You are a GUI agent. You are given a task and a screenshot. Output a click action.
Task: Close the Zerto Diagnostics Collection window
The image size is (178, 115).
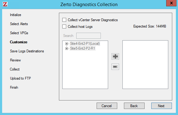tap(171, 3)
